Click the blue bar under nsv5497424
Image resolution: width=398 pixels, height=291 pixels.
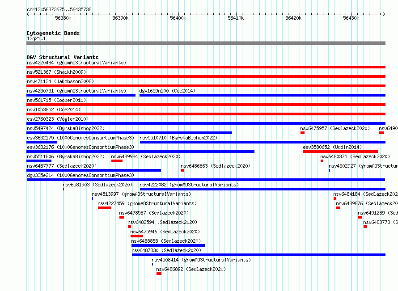[x=129, y=133]
